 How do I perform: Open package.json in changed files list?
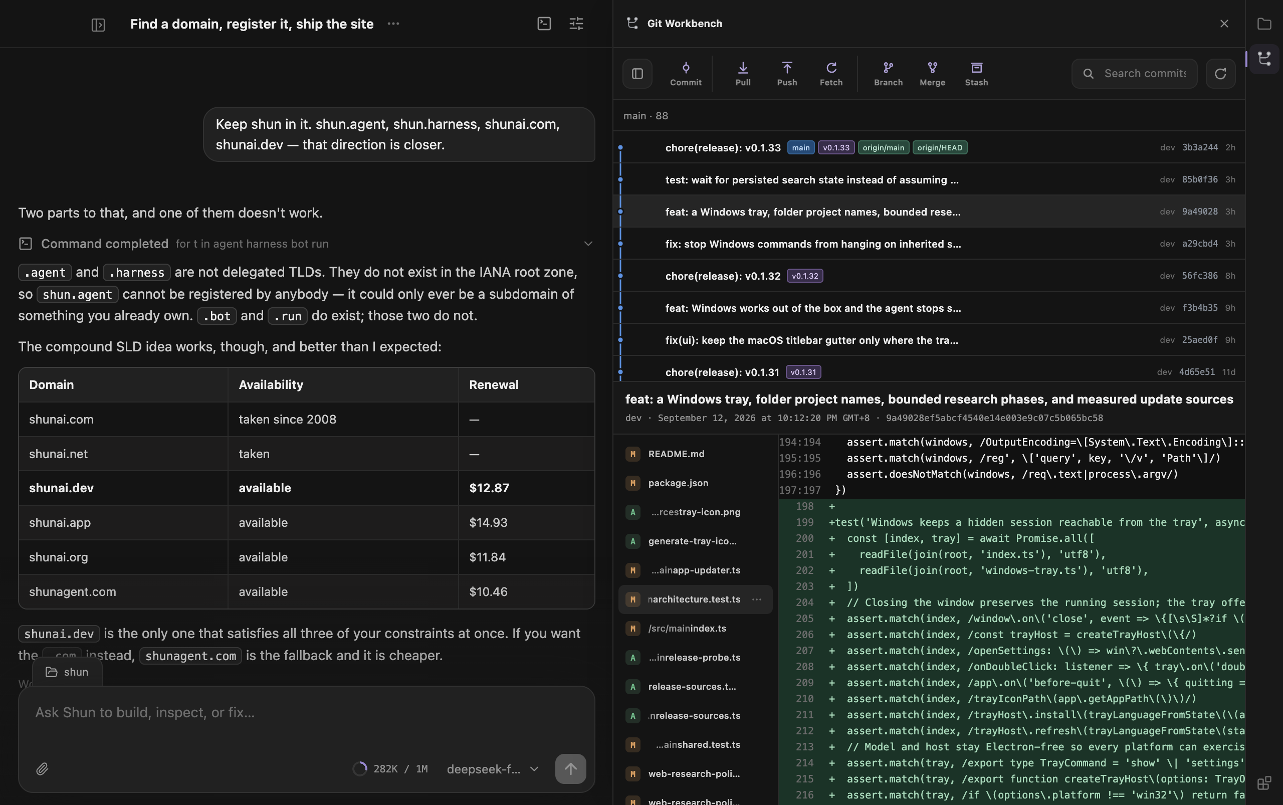point(695,483)
